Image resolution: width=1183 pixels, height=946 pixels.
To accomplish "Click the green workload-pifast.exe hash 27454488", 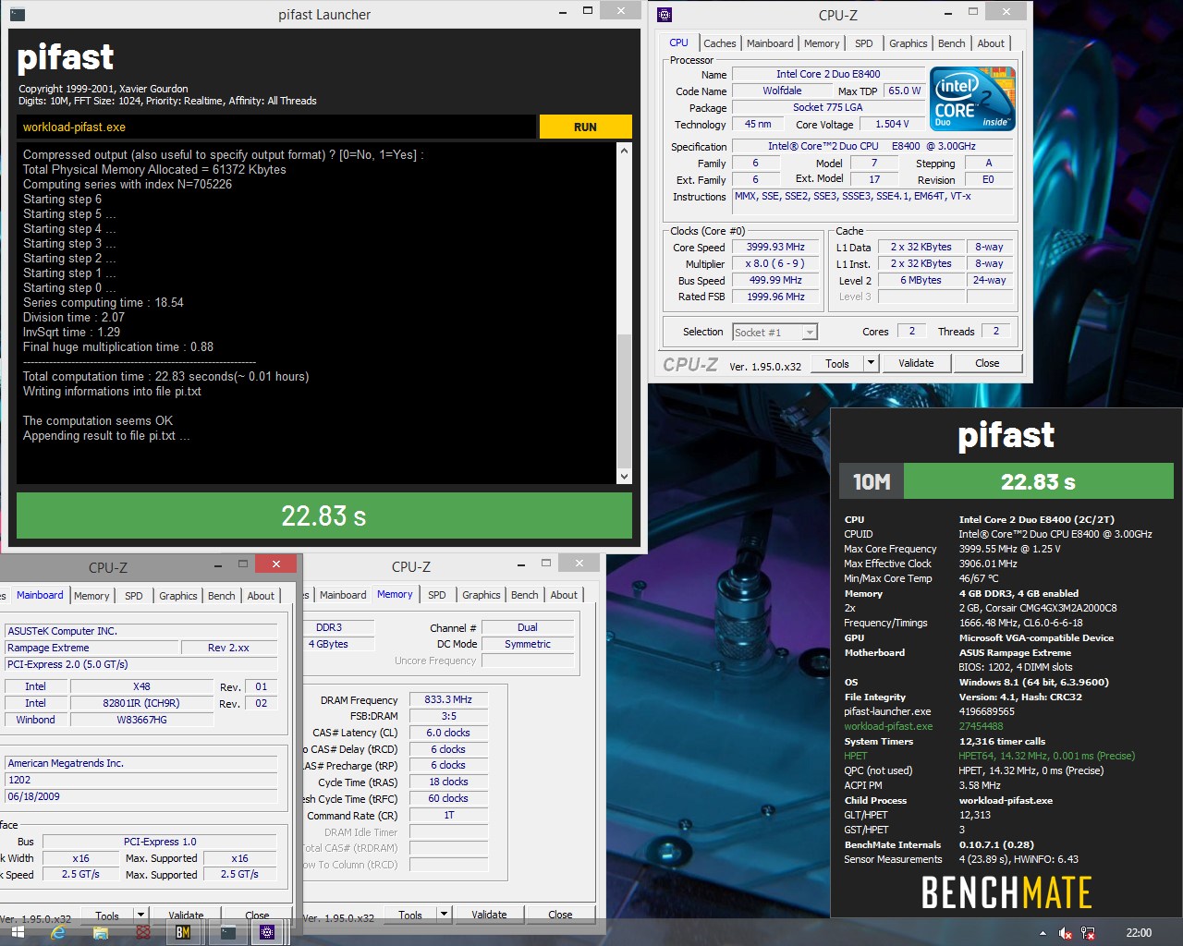I will 981,726.
